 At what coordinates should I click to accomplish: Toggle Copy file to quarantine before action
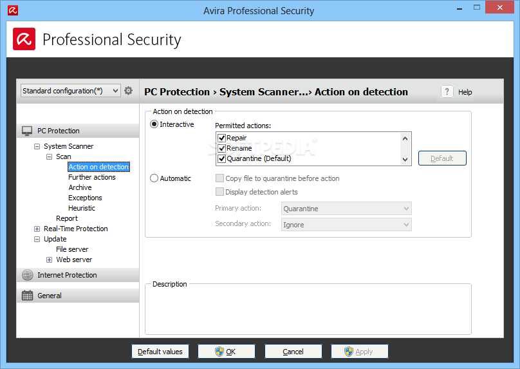(219, 178)
